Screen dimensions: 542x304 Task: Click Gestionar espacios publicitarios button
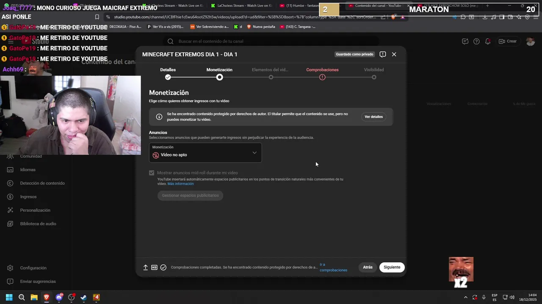point(190,195)
